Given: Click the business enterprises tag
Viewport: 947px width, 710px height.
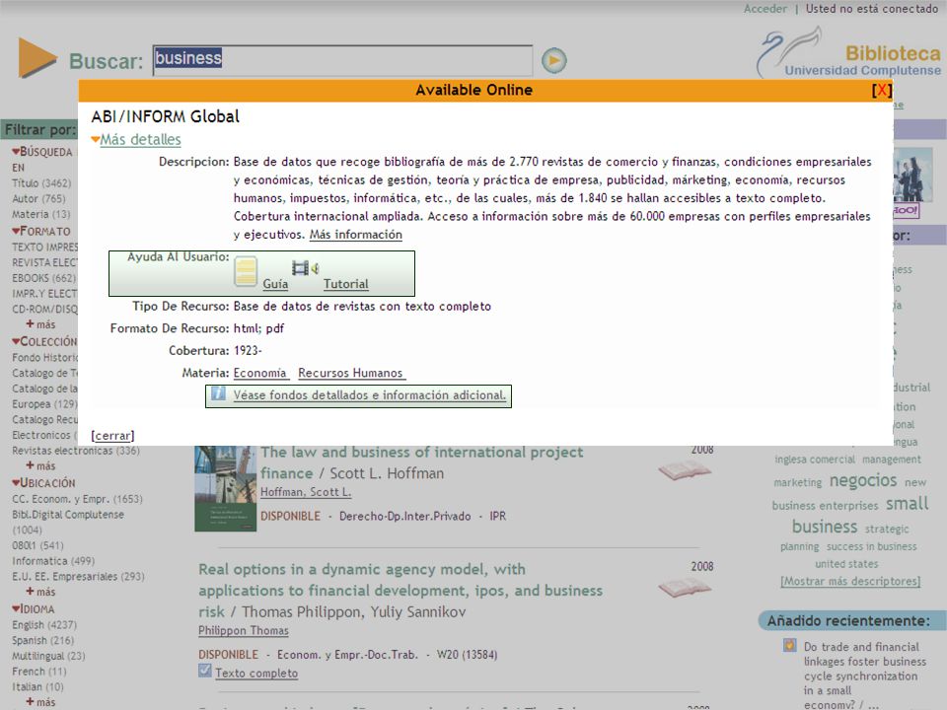Looking at the screenshot, I should [825, 506].
